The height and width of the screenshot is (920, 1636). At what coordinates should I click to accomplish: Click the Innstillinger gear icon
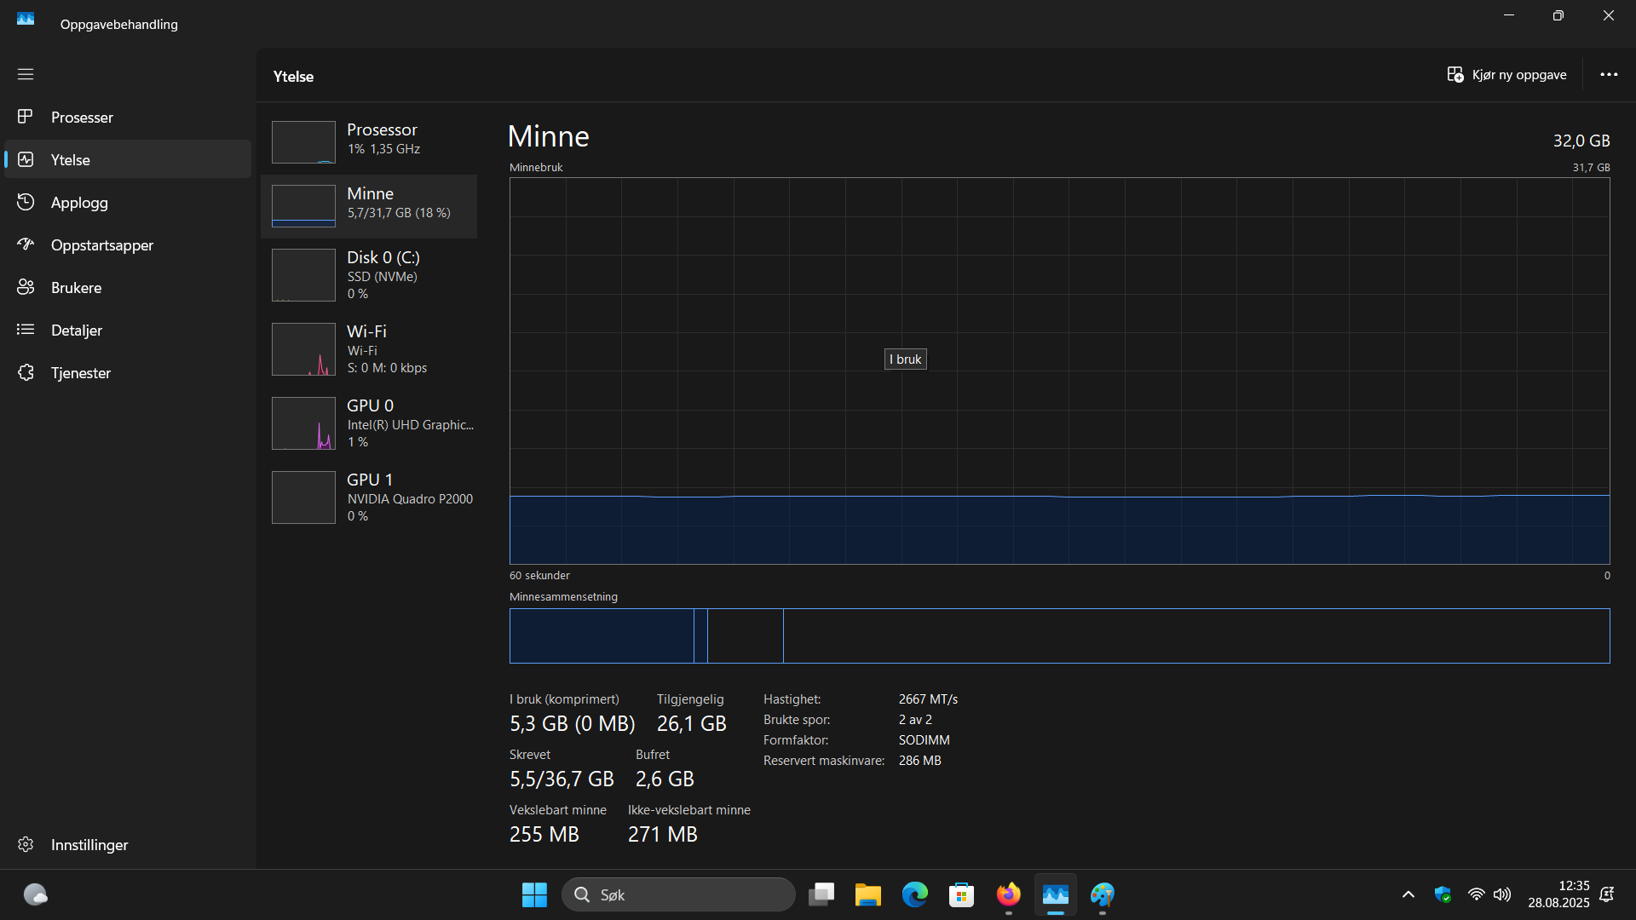26,844
